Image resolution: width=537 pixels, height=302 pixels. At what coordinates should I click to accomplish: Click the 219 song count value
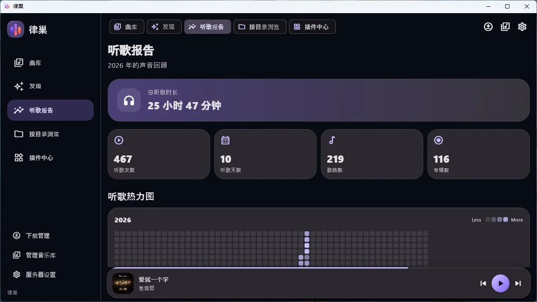(335, 159)
